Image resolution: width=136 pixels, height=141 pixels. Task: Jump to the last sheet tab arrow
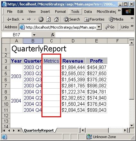coord(19,130)
